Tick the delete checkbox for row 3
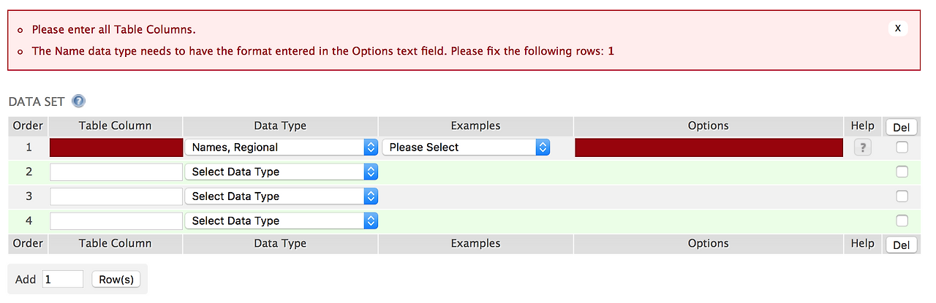This screenshot has width=936, height=303. pos(902,196)
